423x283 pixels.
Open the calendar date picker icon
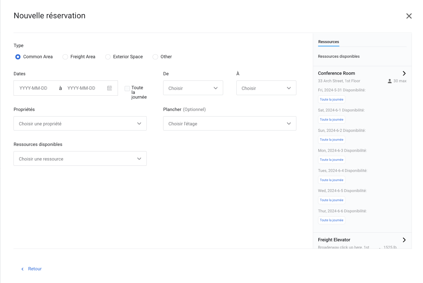tap(109, 88)
